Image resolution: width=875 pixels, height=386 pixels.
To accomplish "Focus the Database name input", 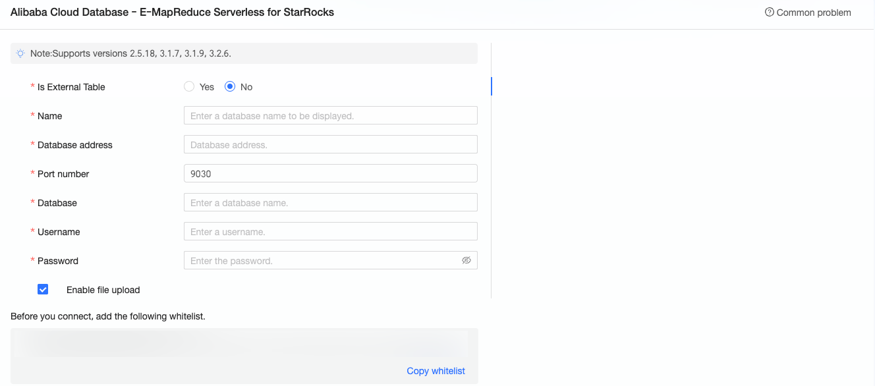I will 330,202.
